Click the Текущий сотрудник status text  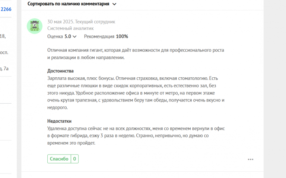pos(95,22)
